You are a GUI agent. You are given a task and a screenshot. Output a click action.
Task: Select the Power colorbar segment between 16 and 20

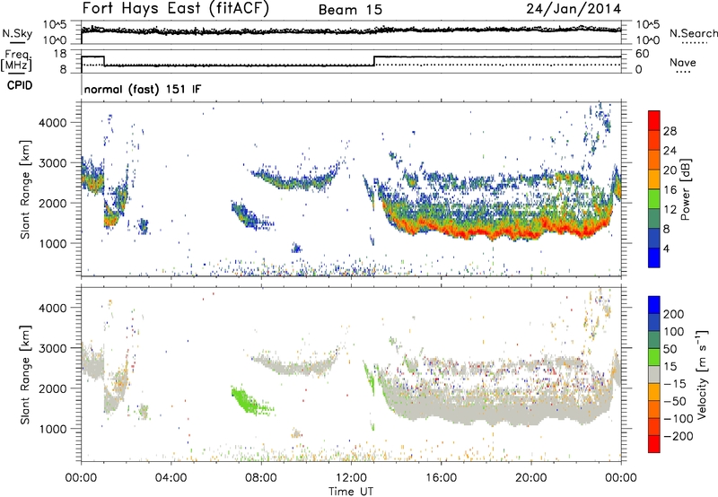tap(654, 179)
